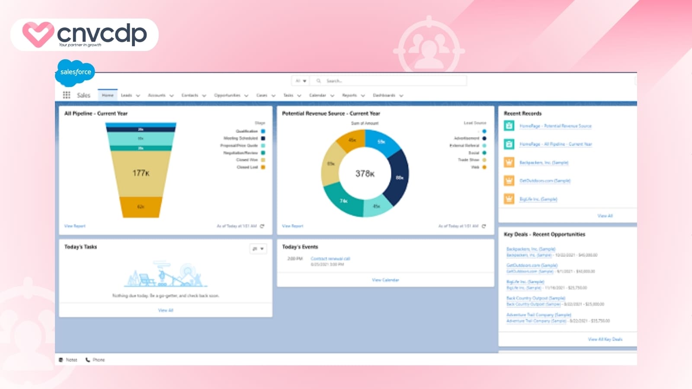Viewport: 692px width, 389px height.
Task: Switch to the Home tab
Action: 108,95
